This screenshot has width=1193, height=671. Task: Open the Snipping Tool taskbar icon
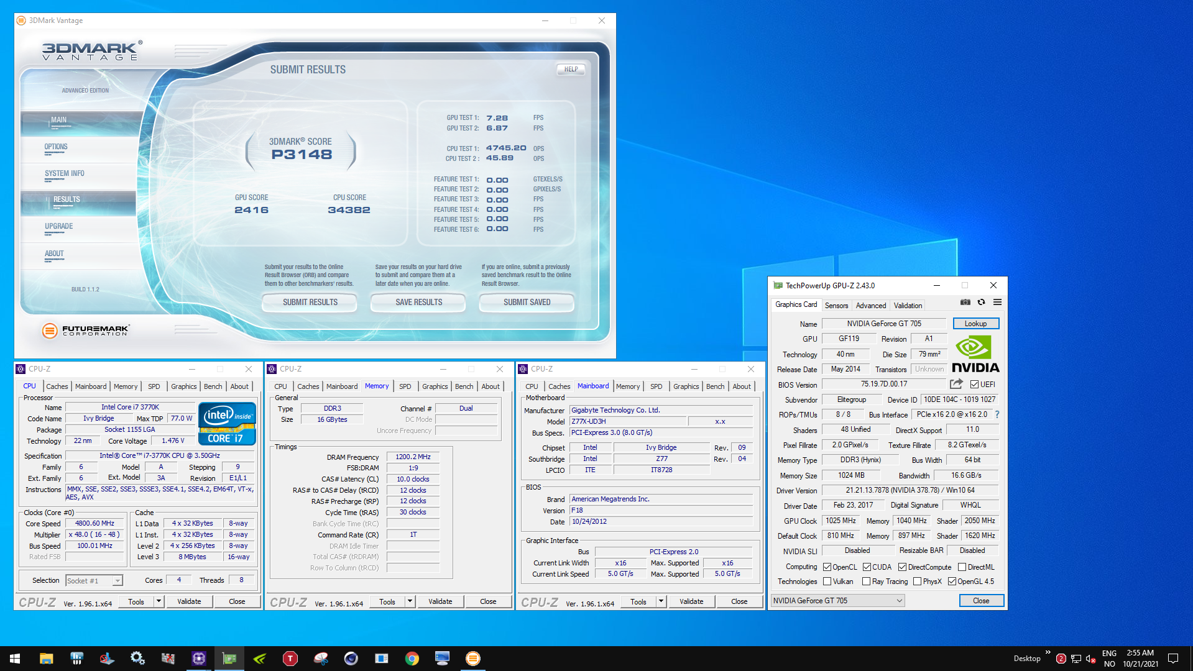pyautogui.click(x=320, y=659)
